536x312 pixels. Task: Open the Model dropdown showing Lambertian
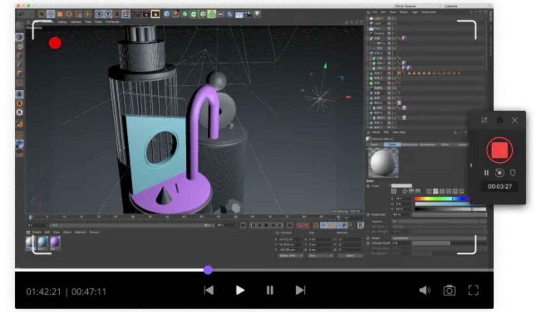point(439,238)
